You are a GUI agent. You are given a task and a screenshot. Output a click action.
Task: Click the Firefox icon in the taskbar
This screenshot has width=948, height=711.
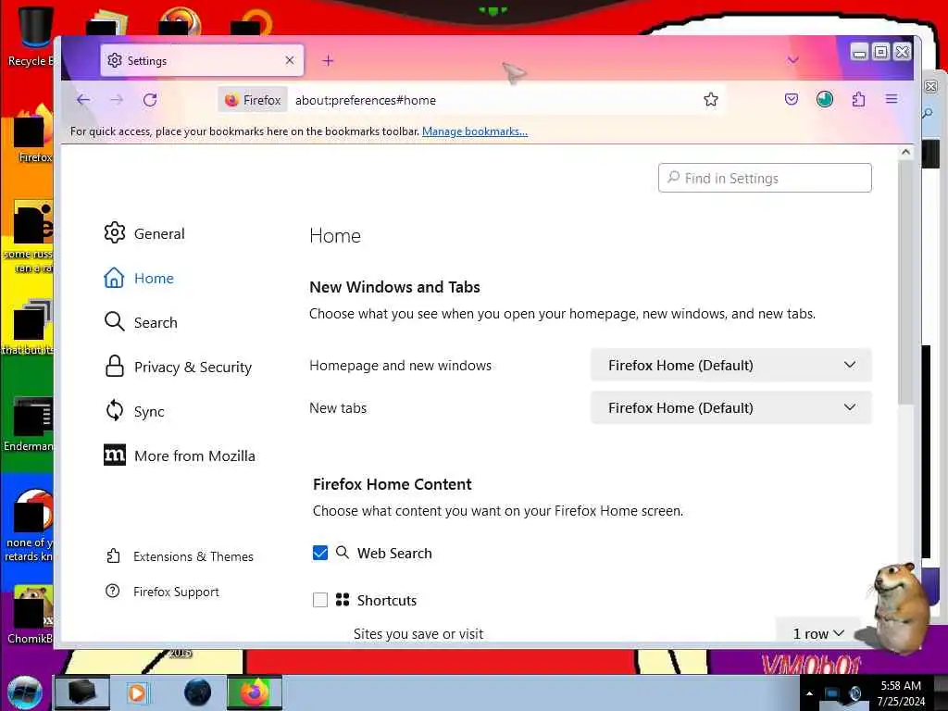(x=255, y=692)
